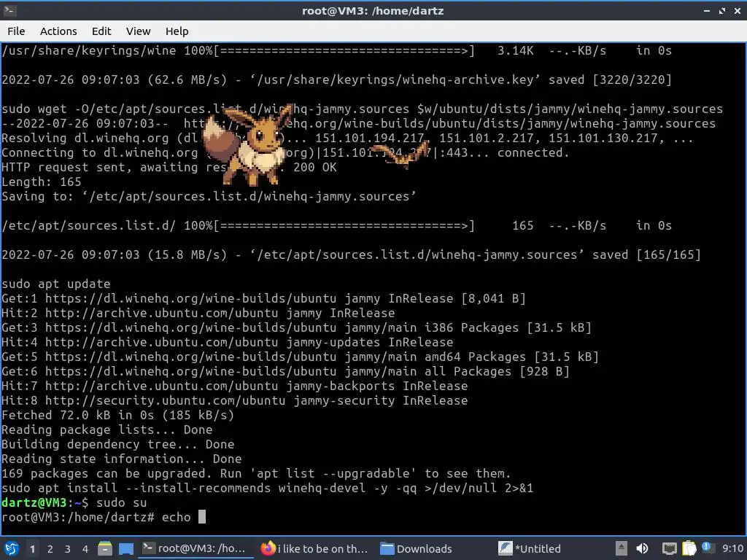Click the 'sudo wget -O/etc/apt/sources.list.d' command line
This screenshot has height=560, width=747.
pos(362,109)
